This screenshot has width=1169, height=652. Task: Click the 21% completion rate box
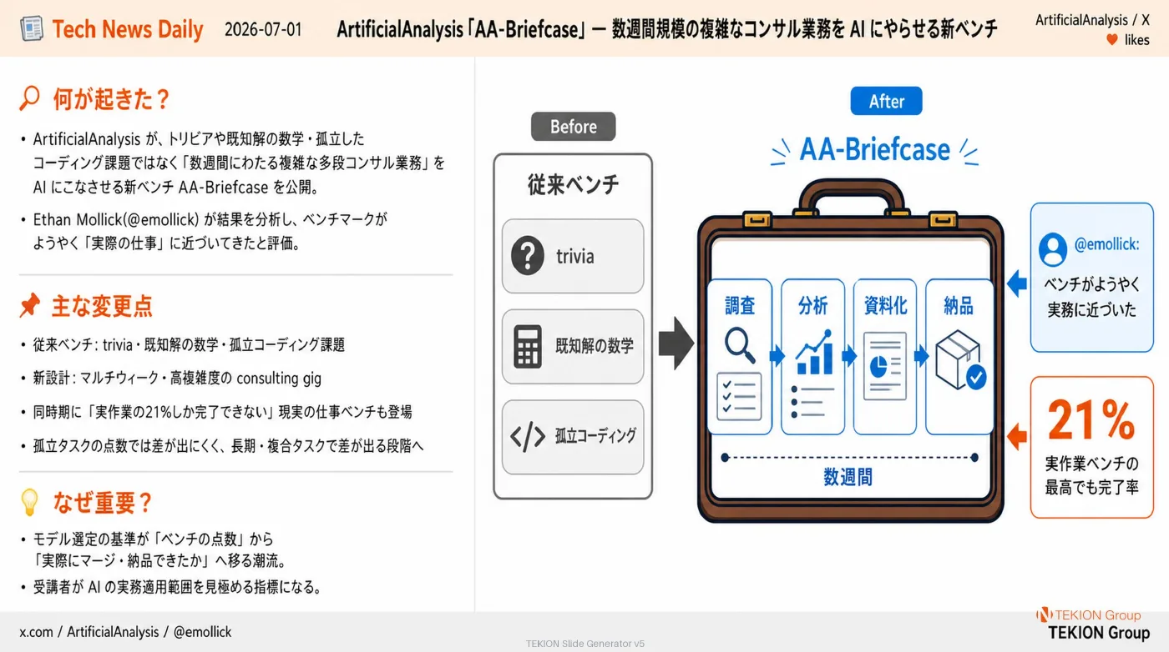click(x=1091, y=447)
